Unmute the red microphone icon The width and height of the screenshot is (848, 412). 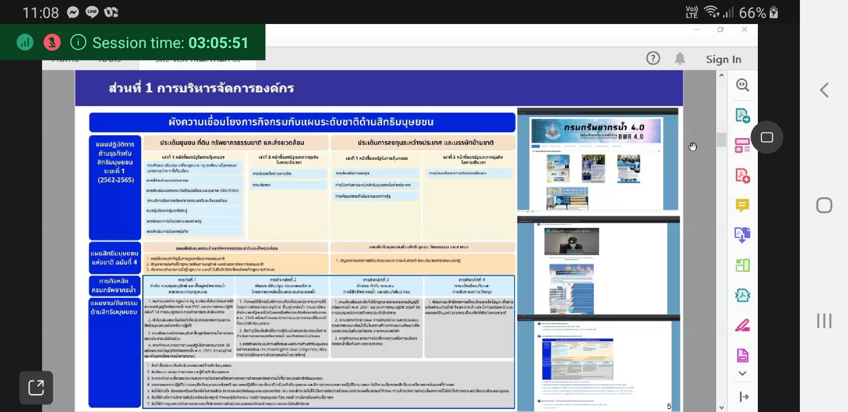[52, 42]
